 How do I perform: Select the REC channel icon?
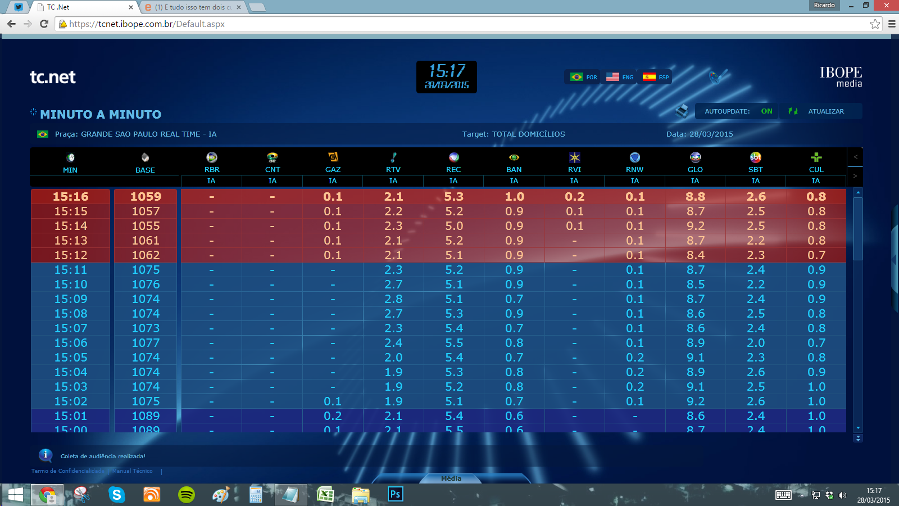[453, 157]
